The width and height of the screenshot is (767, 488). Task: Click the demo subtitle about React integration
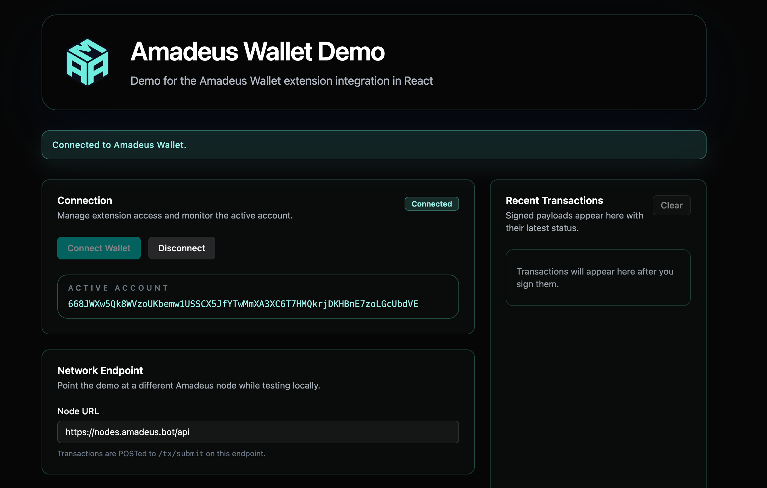click(x=281, y=81)
